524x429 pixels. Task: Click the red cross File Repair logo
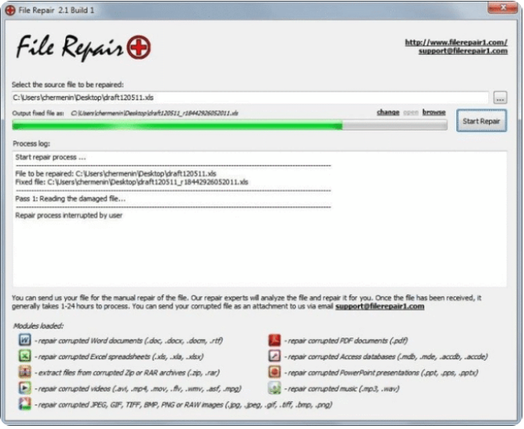point(139,47)
